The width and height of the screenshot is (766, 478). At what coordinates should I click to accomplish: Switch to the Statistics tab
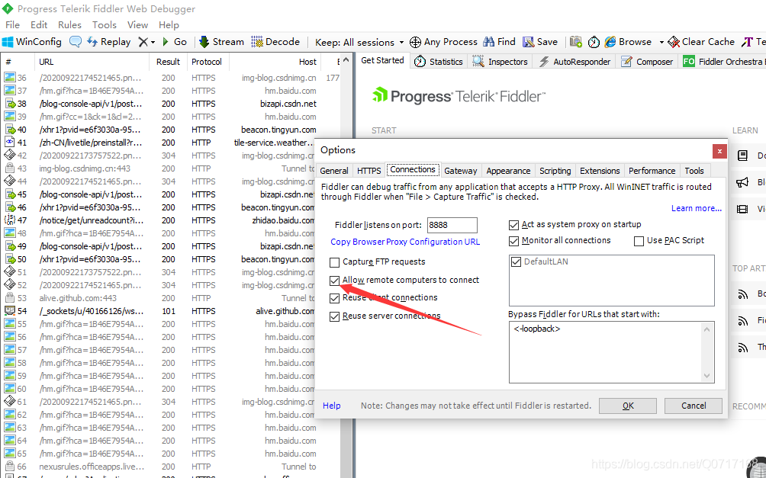[x=439, y=62]
